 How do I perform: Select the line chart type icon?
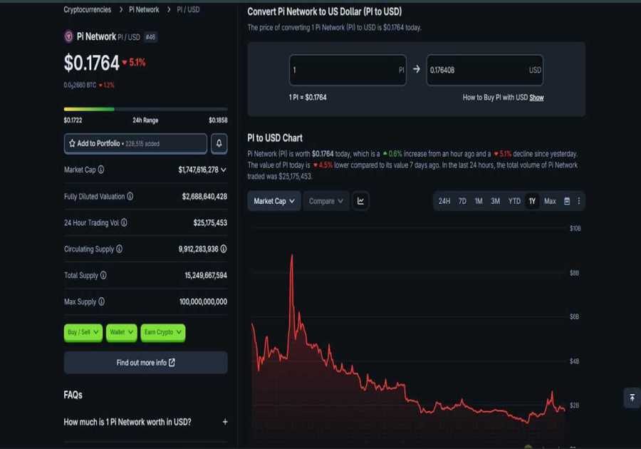[x=361, y=201]
